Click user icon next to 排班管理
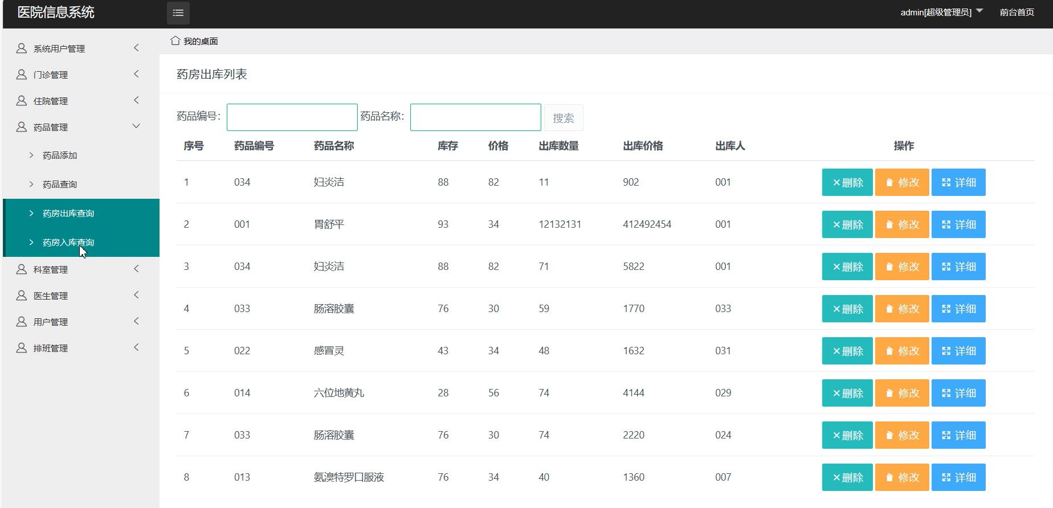 click(22, 348)
